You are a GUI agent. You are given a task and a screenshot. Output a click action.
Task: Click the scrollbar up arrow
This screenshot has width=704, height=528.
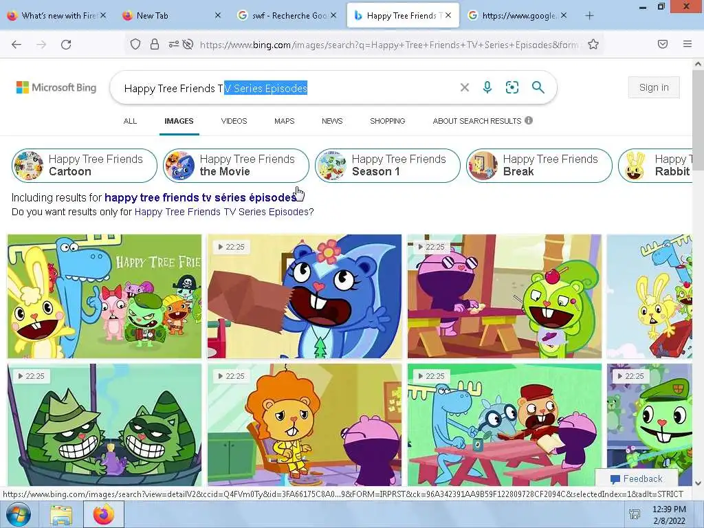(698, 64)
